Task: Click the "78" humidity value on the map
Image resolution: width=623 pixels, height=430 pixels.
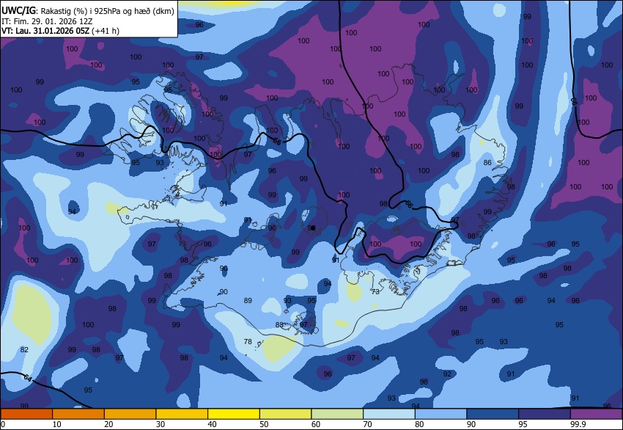Action: (248, 342)
